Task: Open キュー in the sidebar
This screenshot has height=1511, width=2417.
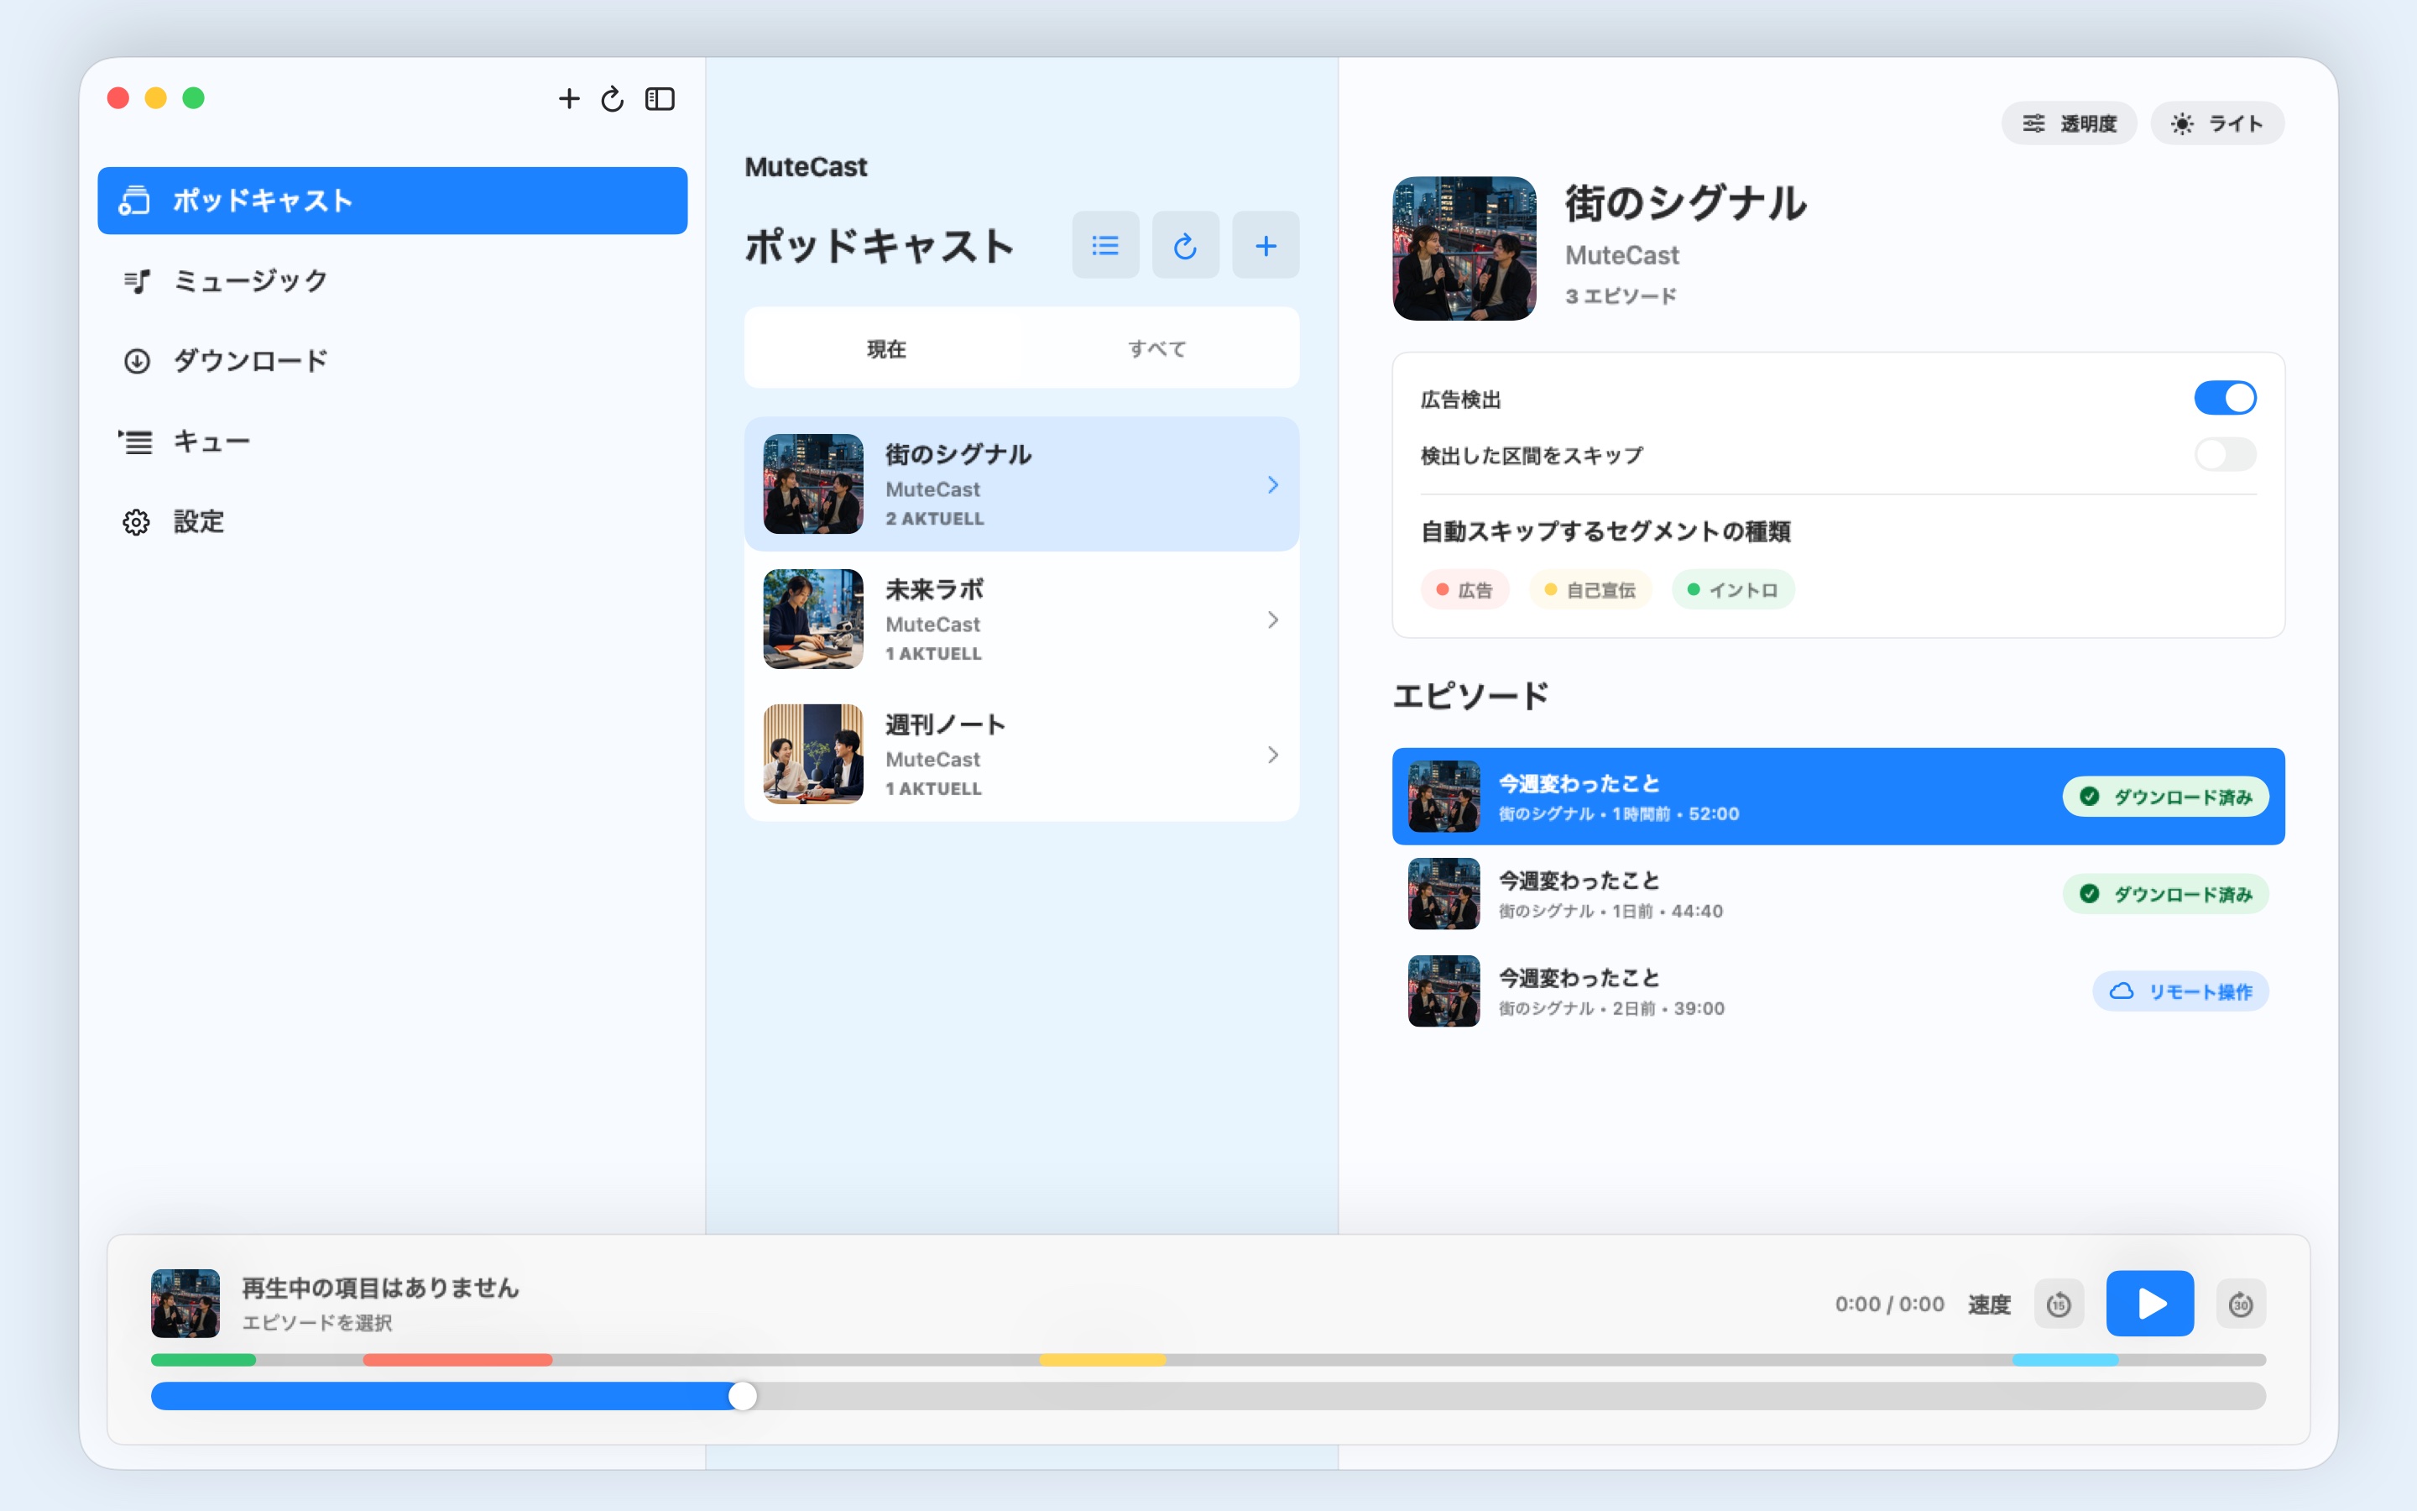Action: [x=393, y=442]
